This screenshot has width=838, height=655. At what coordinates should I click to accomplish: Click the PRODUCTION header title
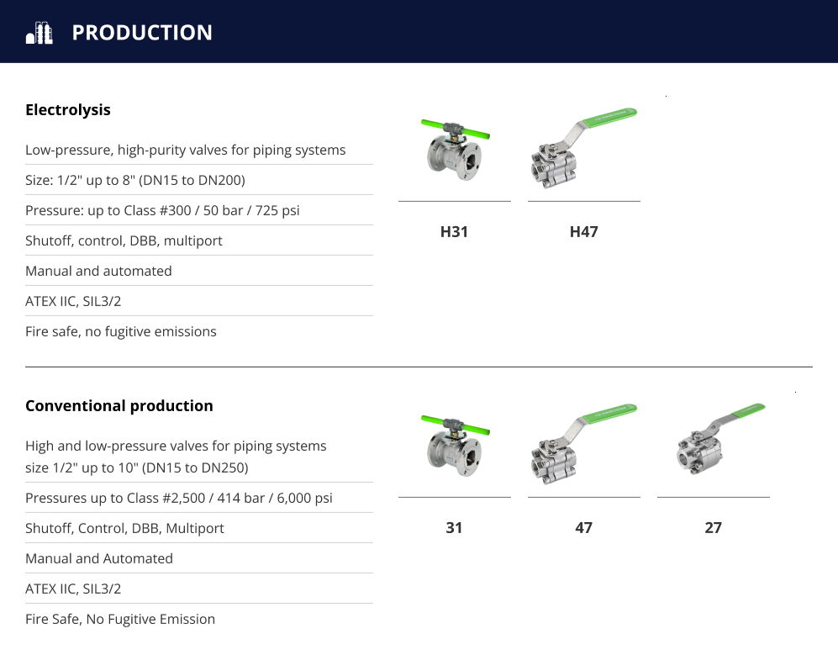click(142, 33)
